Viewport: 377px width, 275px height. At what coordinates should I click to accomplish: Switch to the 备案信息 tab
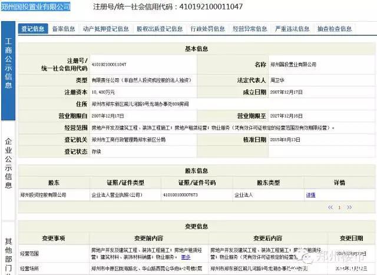(64, 29)
